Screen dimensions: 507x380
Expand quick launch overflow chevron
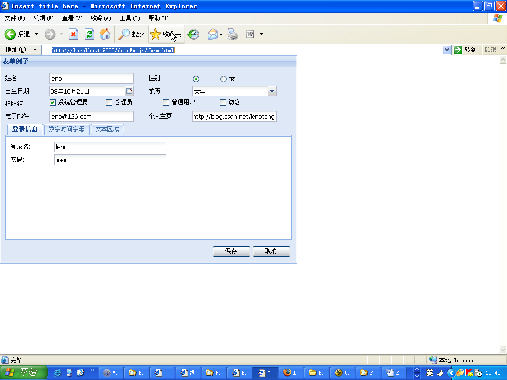tap(93, 370)
